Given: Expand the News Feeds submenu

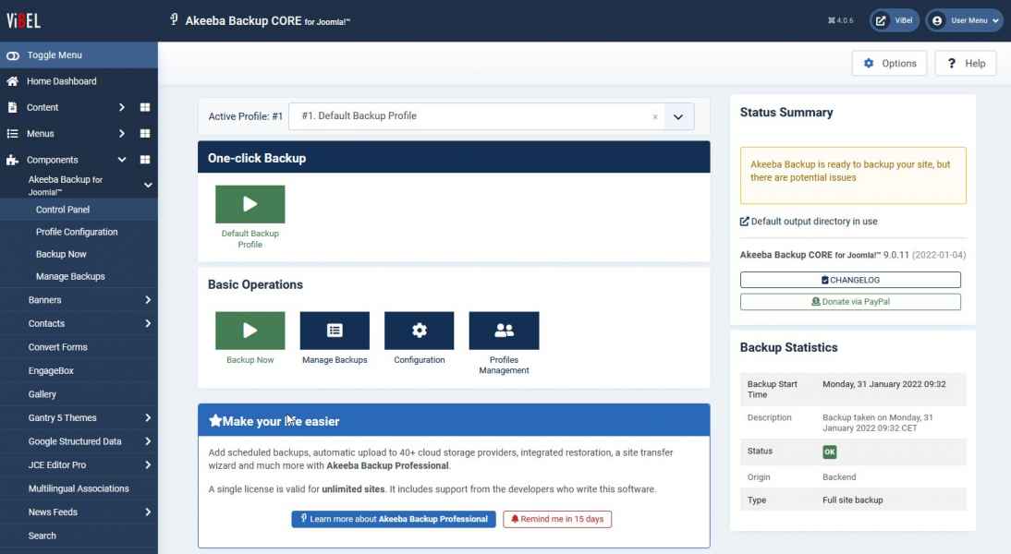Looking at the screenshot, I should (x=148, y=512).
